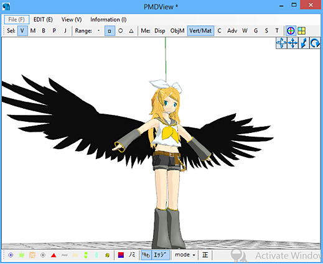Toggle bone selection B button
Viewport: 323px width, 264px height.
click(44, 31)
